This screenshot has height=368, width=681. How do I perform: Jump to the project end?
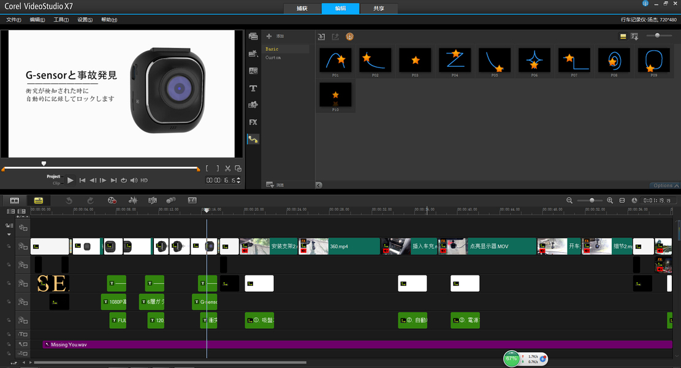coord(113,180)
